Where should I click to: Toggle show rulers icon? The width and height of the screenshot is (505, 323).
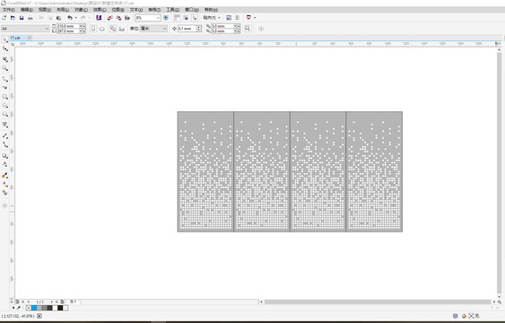(x=177, y=18)
